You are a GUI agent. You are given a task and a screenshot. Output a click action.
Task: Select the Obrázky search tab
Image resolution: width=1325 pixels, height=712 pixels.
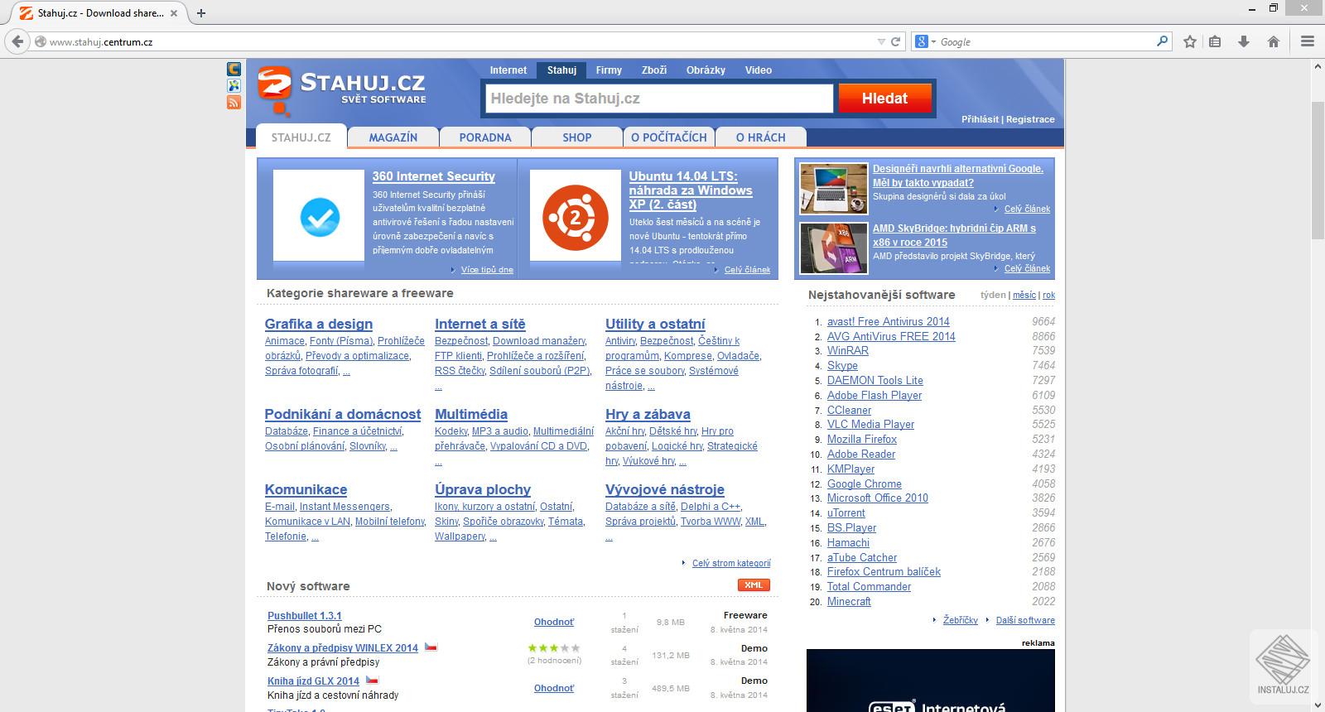706,70
